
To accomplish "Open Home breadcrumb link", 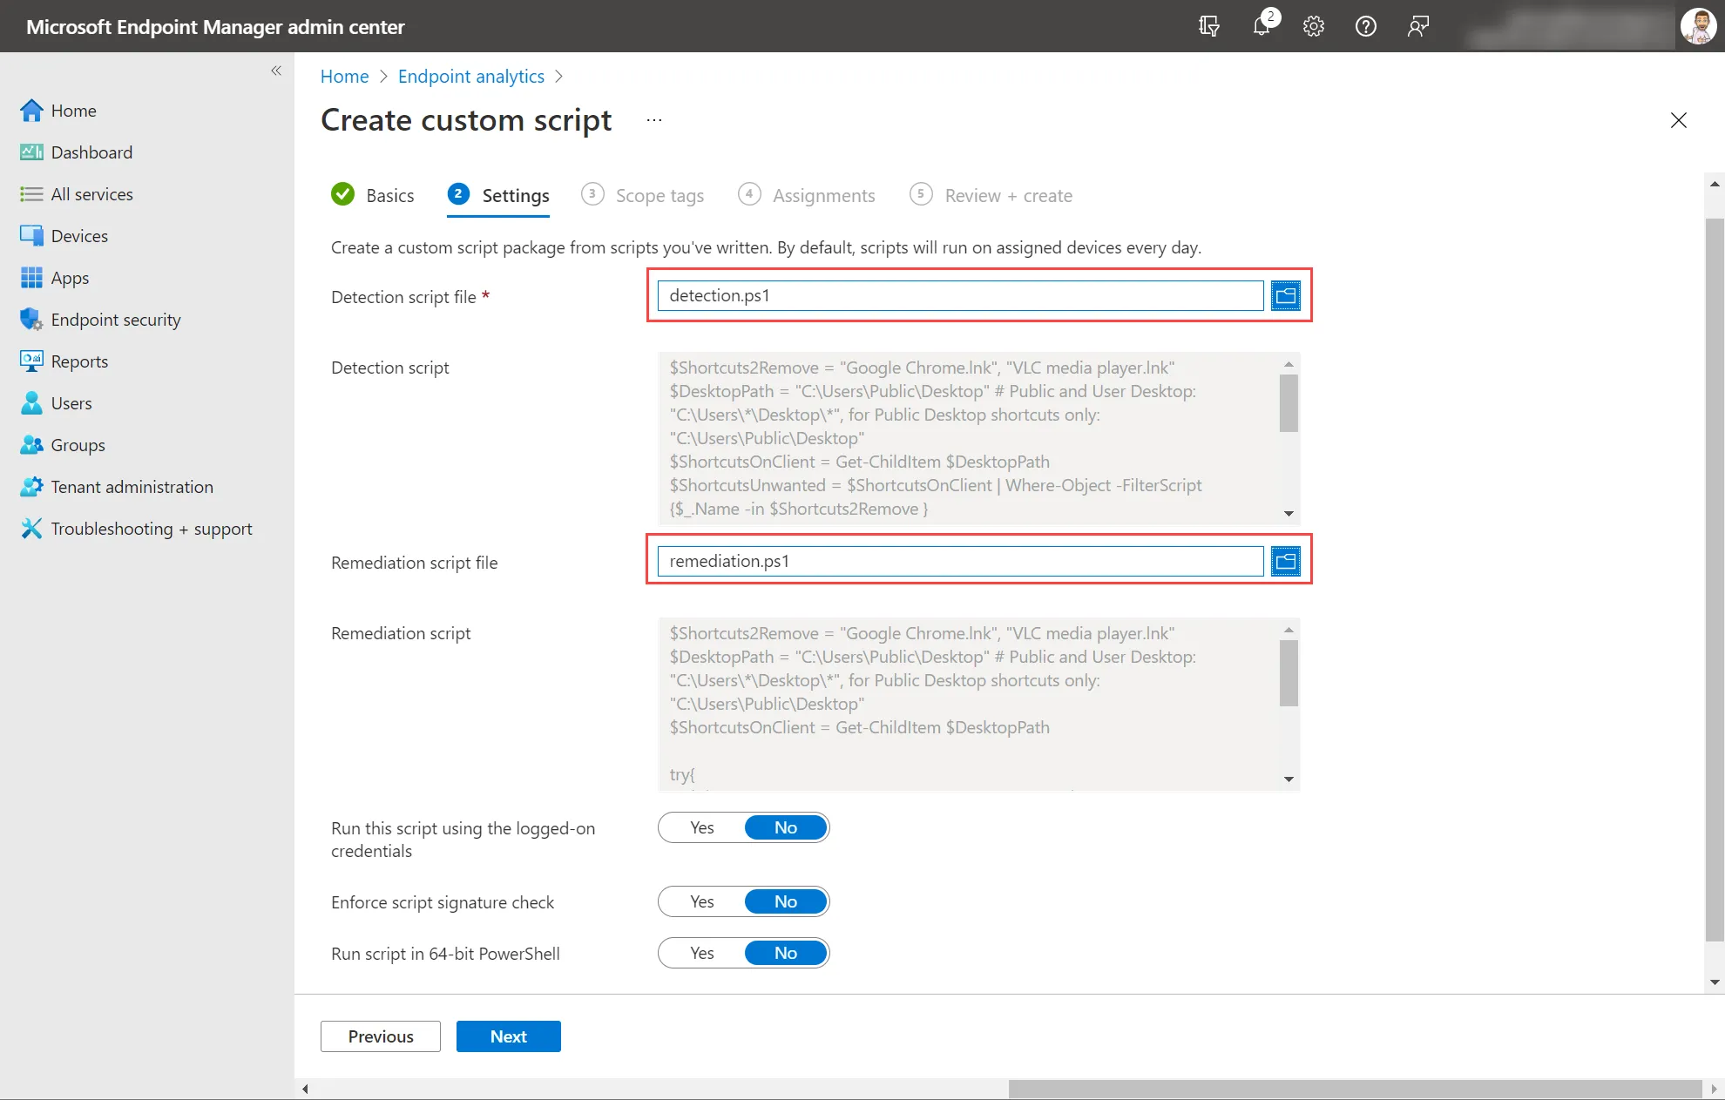I will [345, 77].
